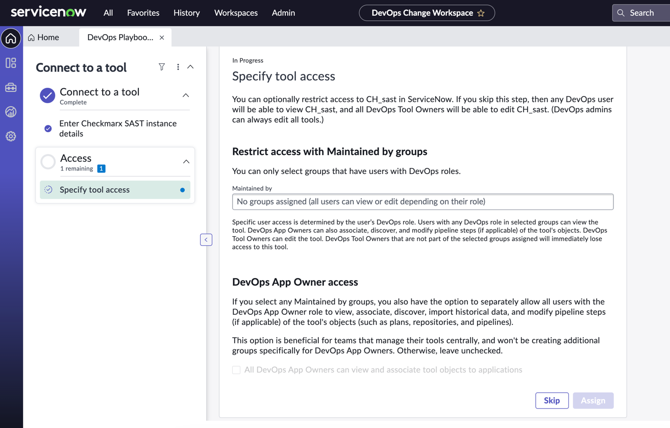This screenshot has width=670, height=428.
Task: Click the Connect to a tool complete checkmark
Action: (47, 95)
